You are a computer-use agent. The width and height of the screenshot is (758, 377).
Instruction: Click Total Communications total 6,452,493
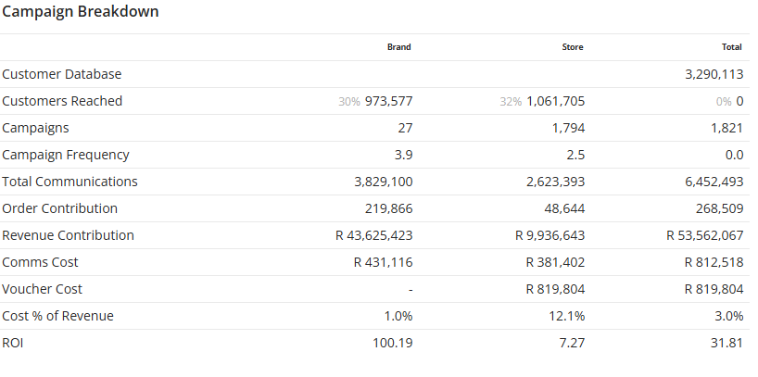tap(714, 182)
